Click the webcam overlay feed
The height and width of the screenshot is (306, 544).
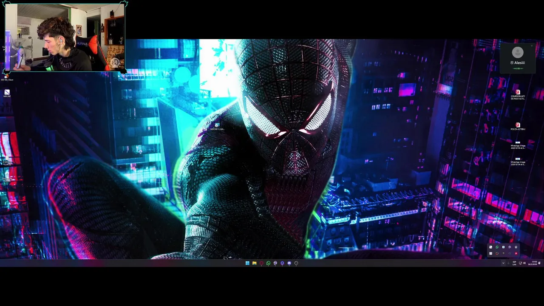[x=65, y=37]
